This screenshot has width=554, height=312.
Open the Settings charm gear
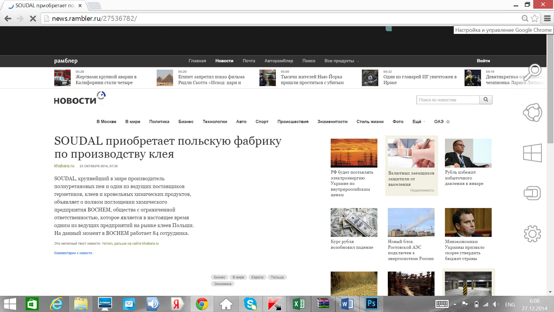coord(532,234)
